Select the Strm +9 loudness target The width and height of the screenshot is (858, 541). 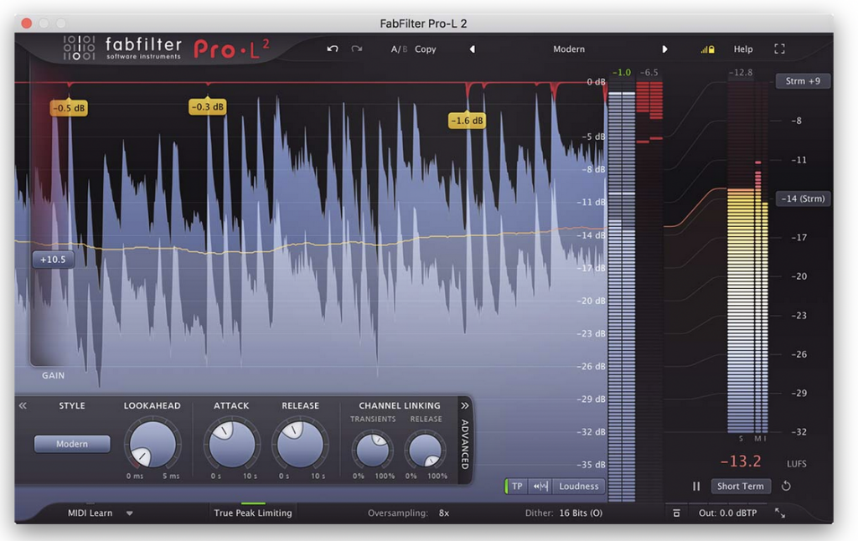(803, 81)
